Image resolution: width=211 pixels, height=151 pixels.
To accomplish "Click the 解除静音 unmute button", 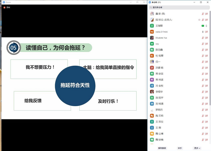I will coord(162,148).
